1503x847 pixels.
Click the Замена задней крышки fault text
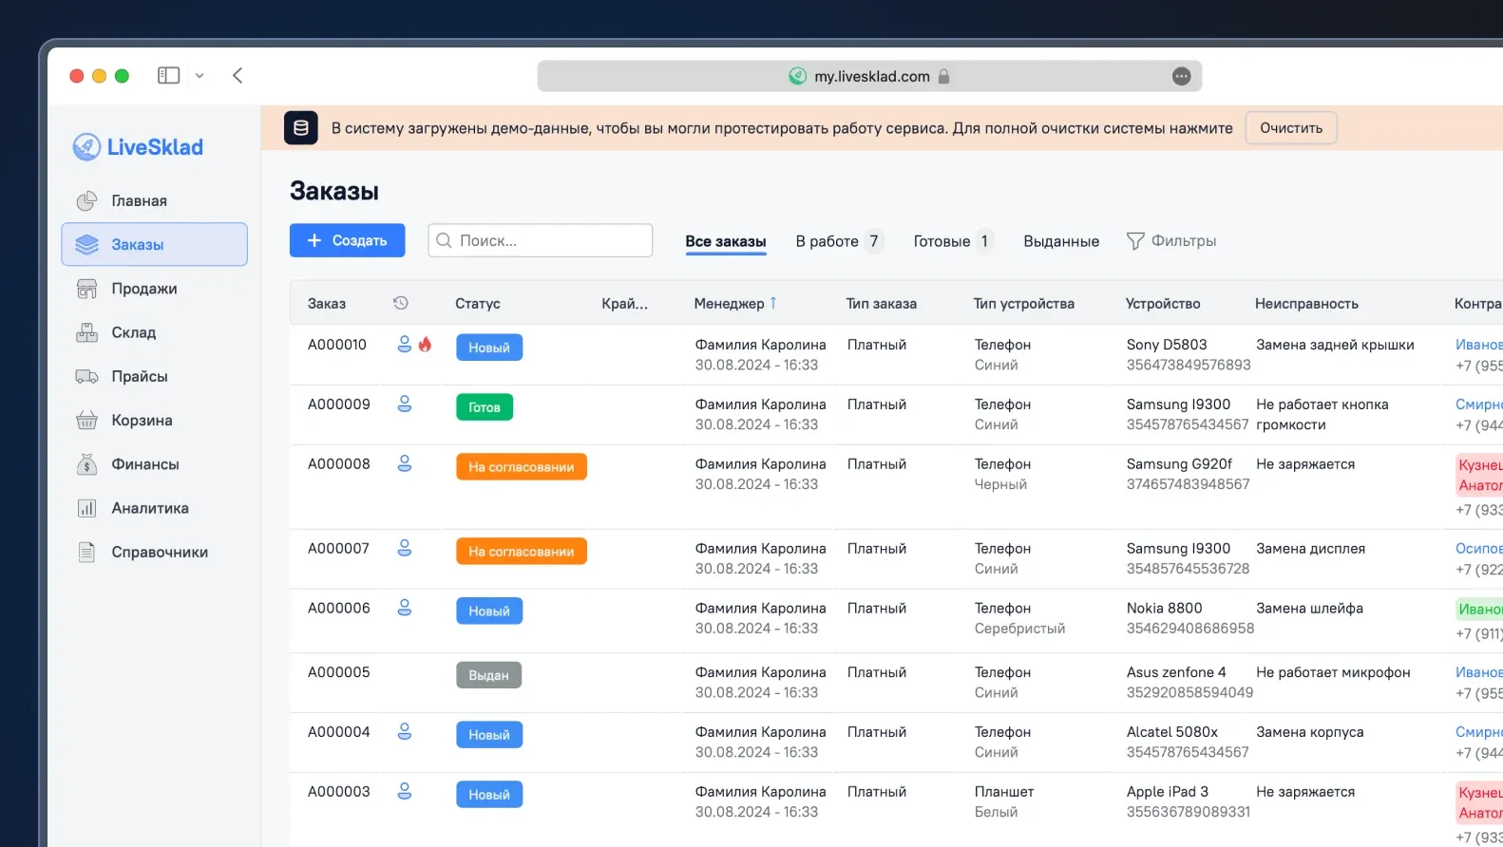tap(1335, 345)
